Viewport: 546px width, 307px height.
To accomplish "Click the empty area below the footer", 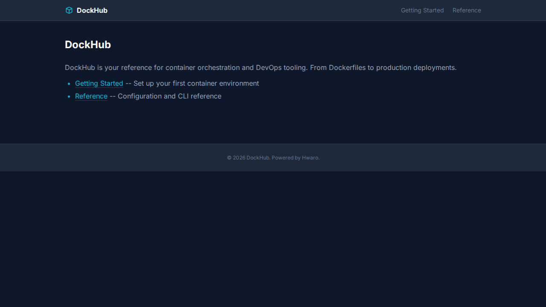I will pos(273,239).
